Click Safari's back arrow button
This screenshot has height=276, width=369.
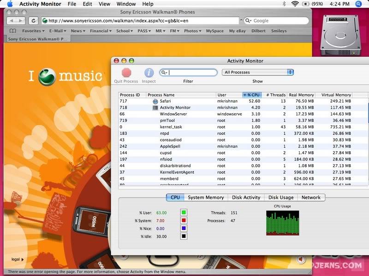tap(11, 21)
